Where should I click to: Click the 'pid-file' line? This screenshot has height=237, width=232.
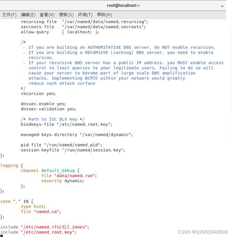61,145
